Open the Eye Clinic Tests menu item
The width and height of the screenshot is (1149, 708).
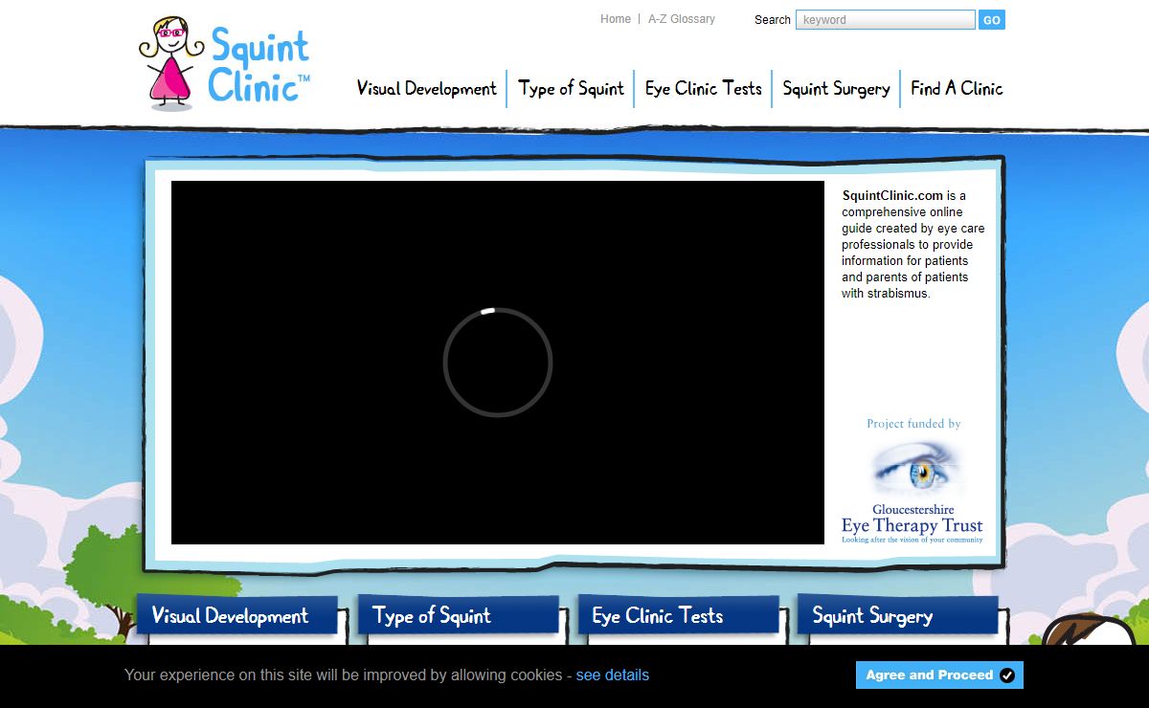point(704,89)
